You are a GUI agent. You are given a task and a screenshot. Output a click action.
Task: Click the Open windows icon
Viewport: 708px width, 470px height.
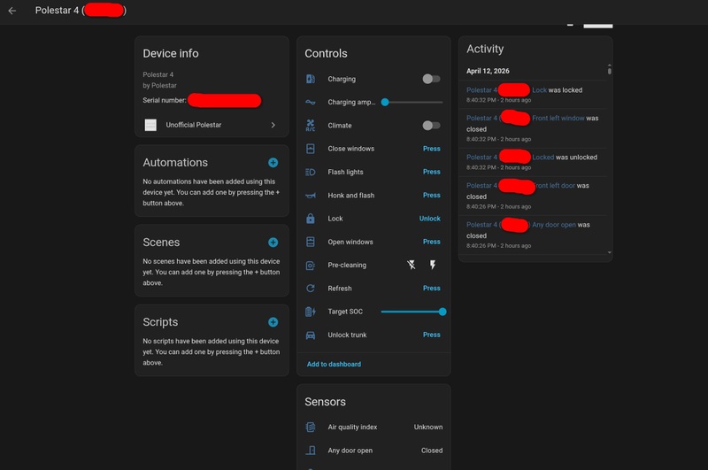pyautogui.click(x=311, y=242)
